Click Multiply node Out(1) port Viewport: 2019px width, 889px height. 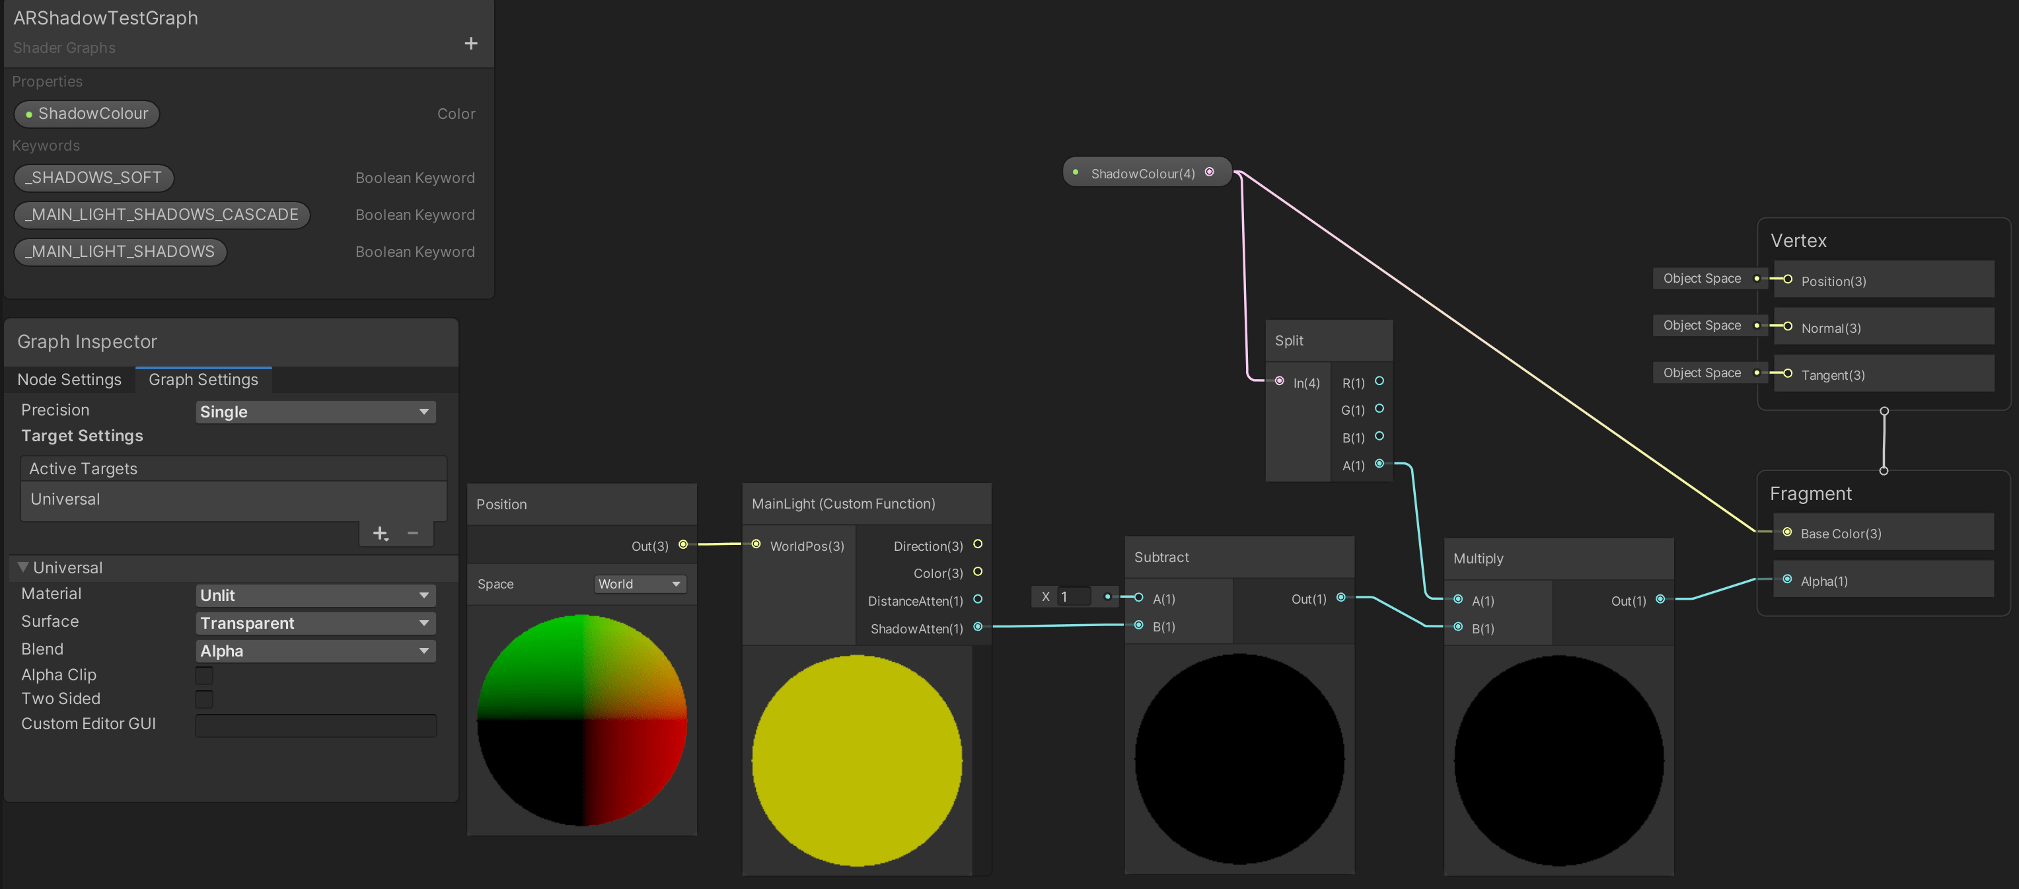[x=1660, y=599]
